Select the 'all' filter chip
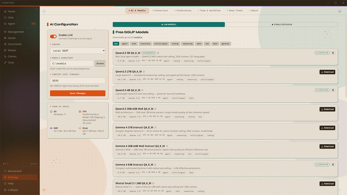 [x=116, y=44]
